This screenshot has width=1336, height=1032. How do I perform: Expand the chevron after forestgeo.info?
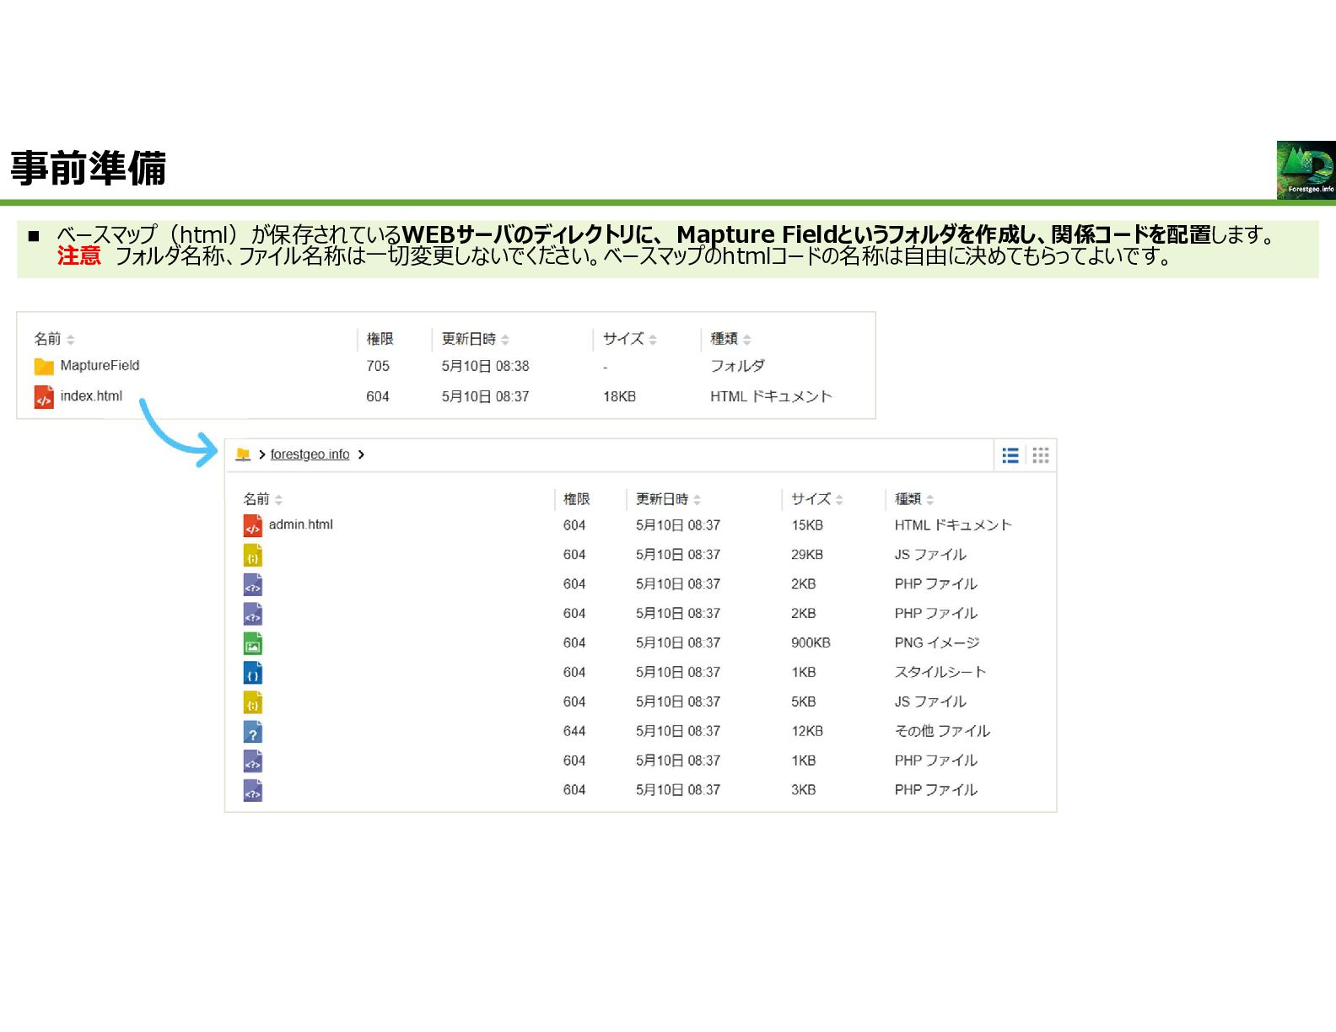361,454
